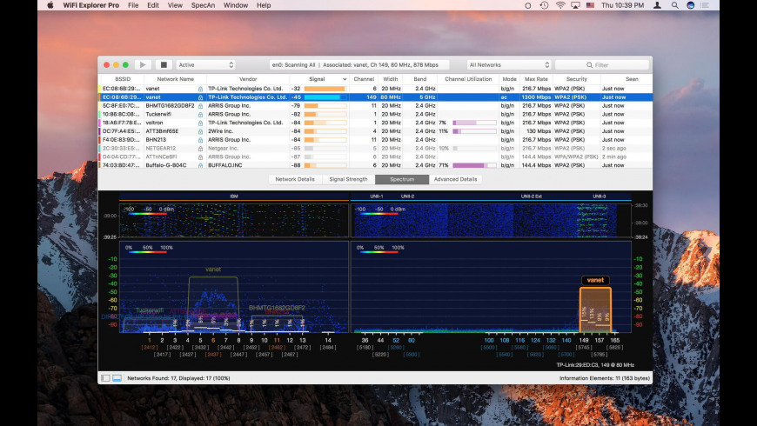Image resolution: width=757 pixels, height=426 pixels.
Task: Click the Wi-Fi status menu bar icon
Action: click(x=559, y=5)
